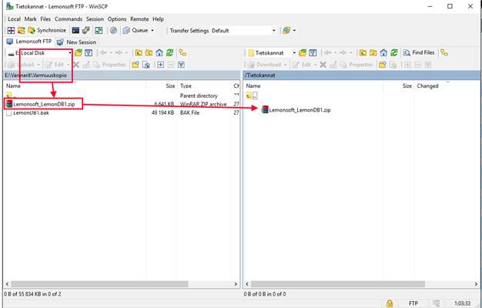Open the Session menu
Image resolution: width=482 pixels, height=308 pixels.
(95, 19)
